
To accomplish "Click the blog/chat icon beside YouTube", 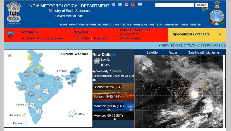I will point(140,4).
